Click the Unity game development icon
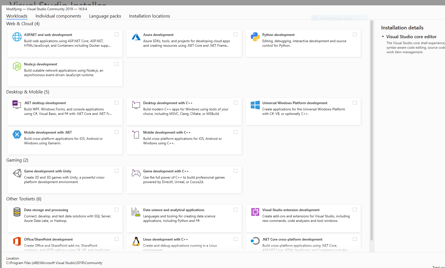This screenshot has height=268, width=445. click(17, 173)
